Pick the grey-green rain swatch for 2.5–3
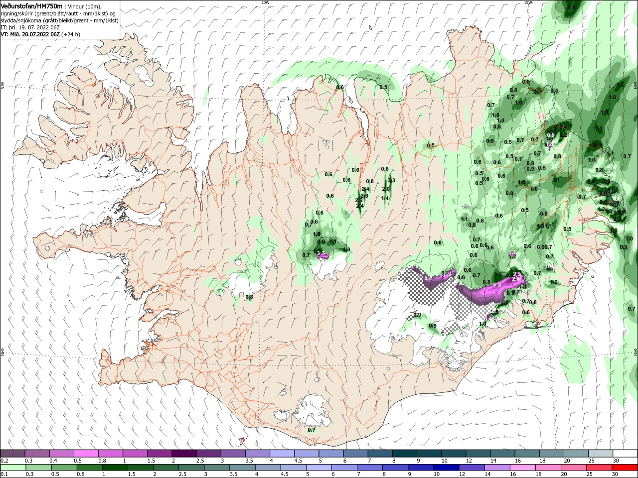The height and width of the screenshot is (478, 638). (x=191, y=468)
